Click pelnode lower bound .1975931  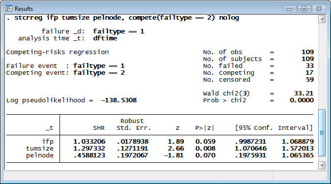click(x=250, y=155)
